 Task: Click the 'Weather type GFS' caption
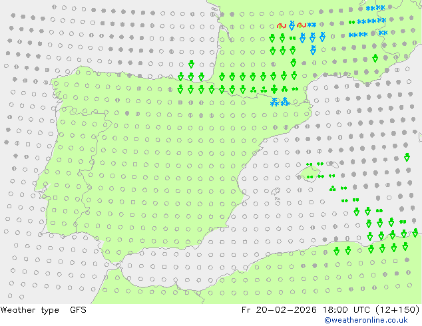[43, 310]
